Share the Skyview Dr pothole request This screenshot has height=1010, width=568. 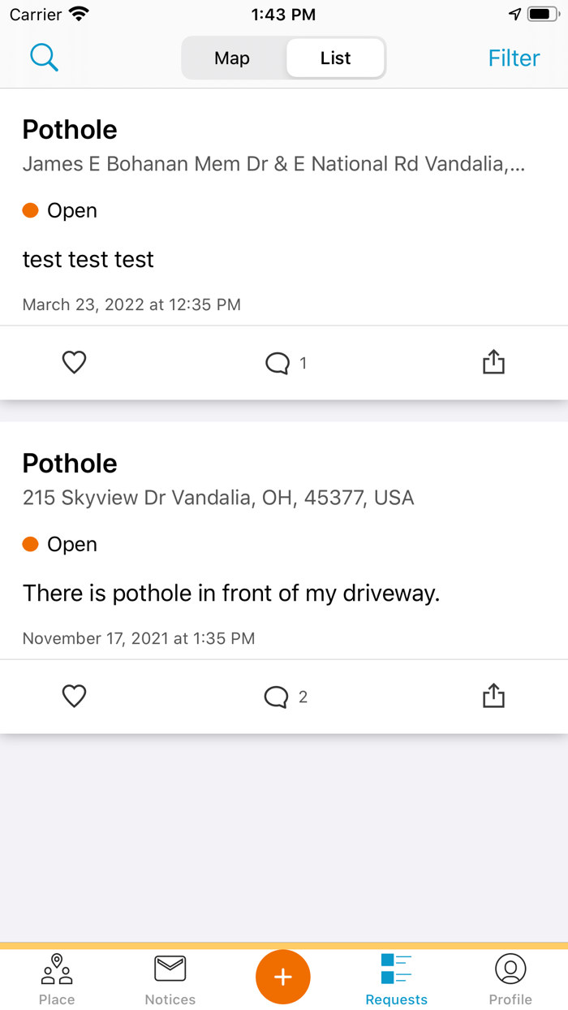[493, 696]
